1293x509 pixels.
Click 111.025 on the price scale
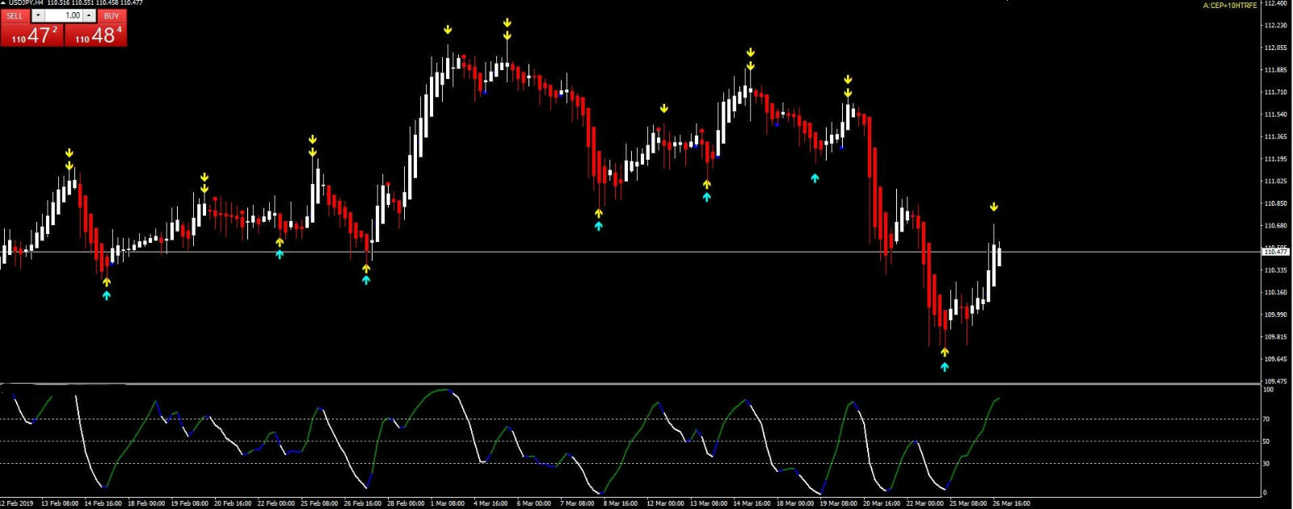[x=1276, y=181]
